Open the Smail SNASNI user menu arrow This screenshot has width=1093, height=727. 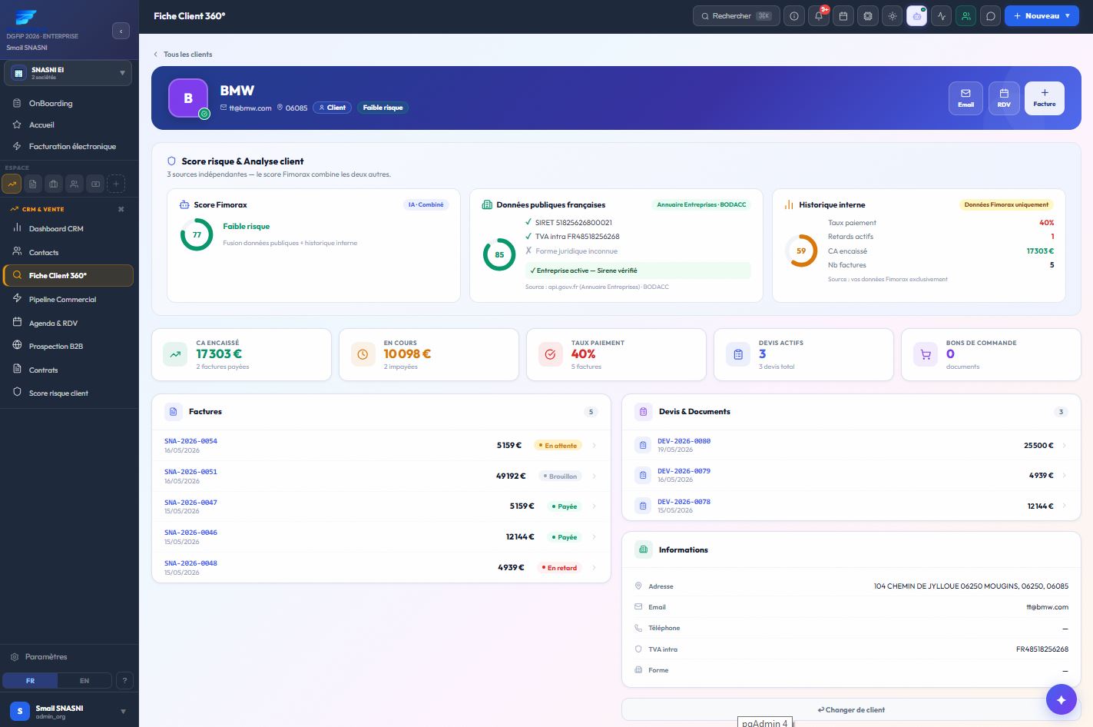(123, 712)
